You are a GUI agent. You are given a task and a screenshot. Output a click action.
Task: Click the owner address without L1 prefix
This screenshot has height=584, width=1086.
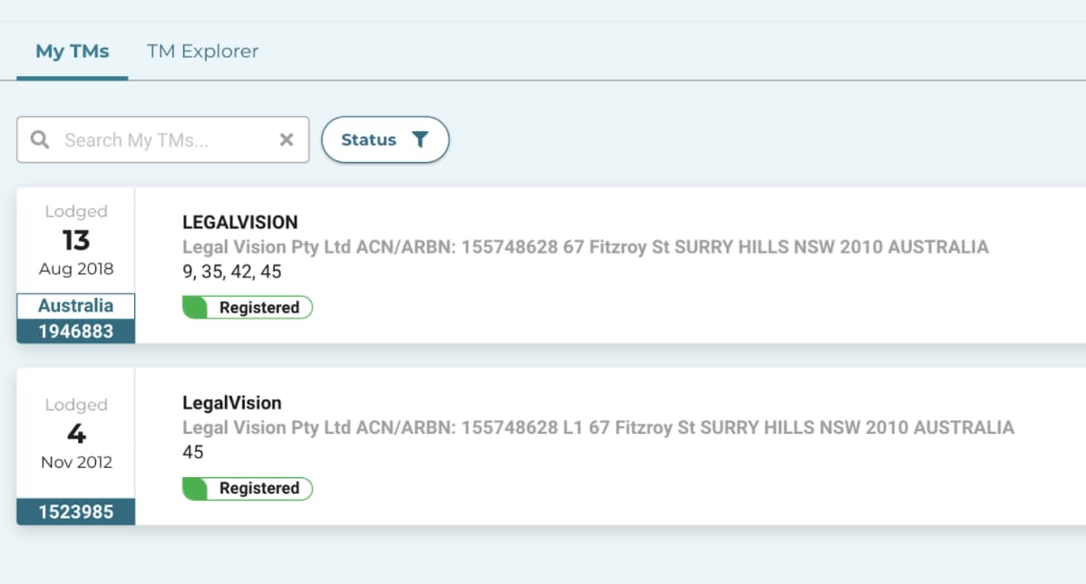coord(586,247)
